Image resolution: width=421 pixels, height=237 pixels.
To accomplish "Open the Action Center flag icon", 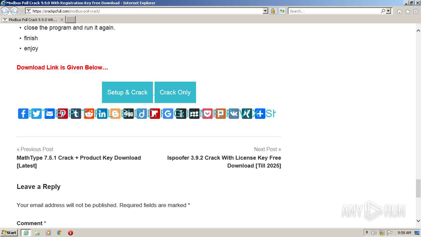I will coord(389,233).
